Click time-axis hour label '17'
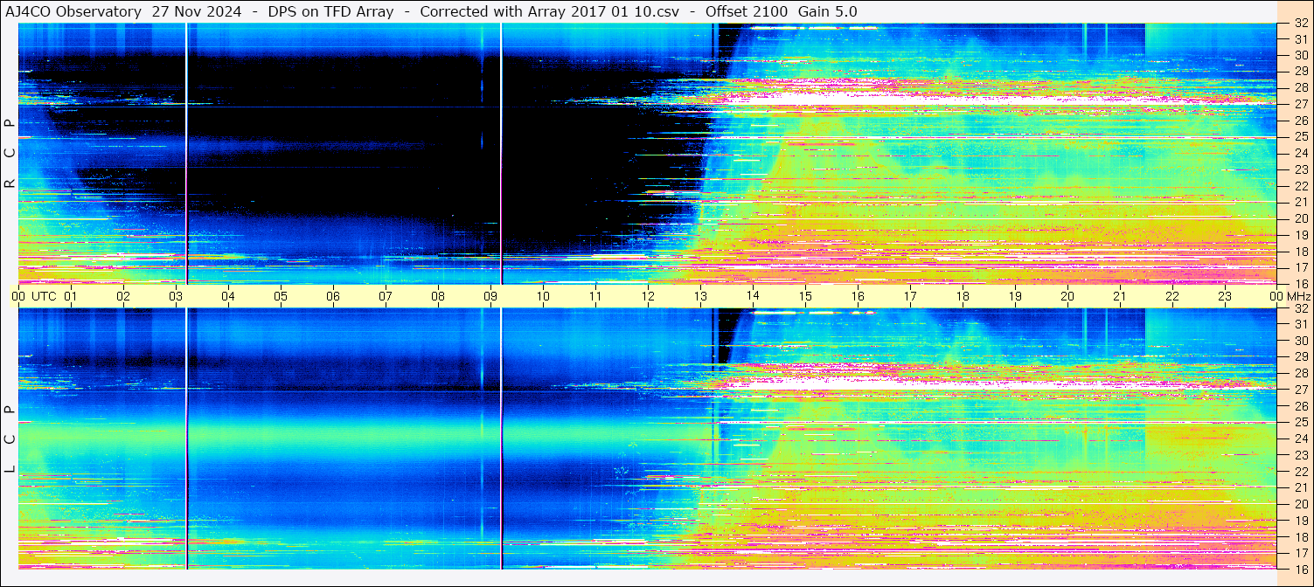 (x=910, y=296)
